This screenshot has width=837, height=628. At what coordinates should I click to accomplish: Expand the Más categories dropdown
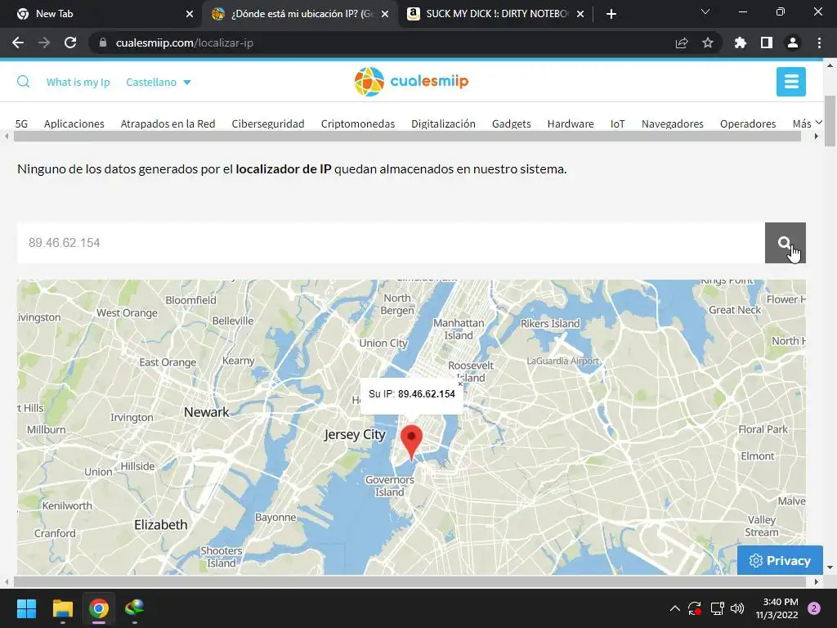[807, 124]
